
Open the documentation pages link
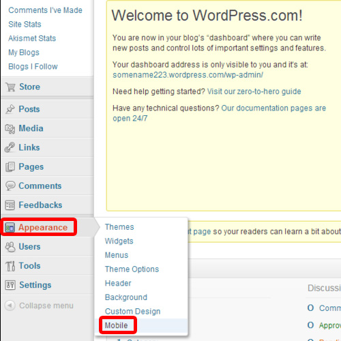[x=220, y=113]
